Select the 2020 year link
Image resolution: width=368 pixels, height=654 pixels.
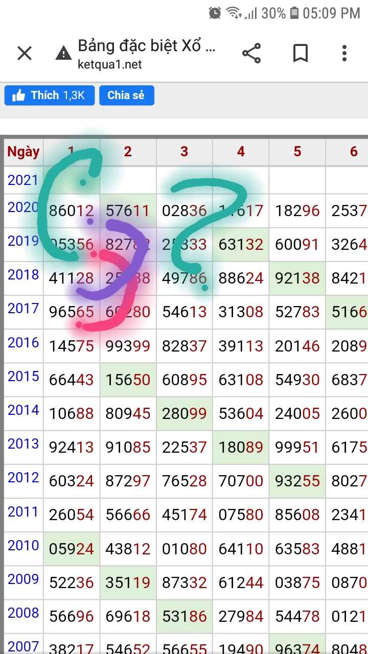[x=23, y=207]
